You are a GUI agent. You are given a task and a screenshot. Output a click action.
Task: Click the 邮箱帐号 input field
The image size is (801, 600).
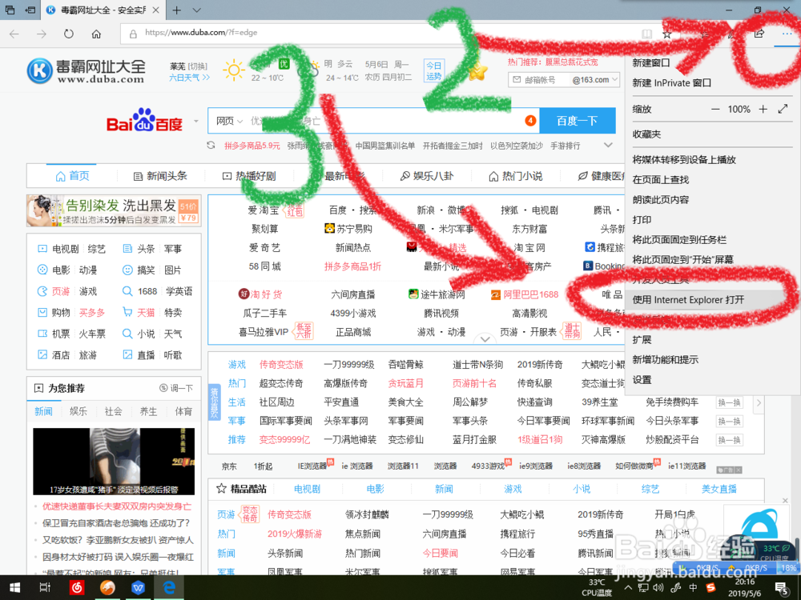(539, 79)
